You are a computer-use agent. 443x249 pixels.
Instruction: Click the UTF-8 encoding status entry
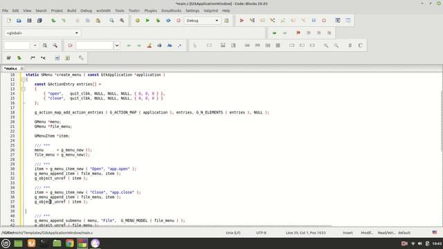(x=261, y=233)
